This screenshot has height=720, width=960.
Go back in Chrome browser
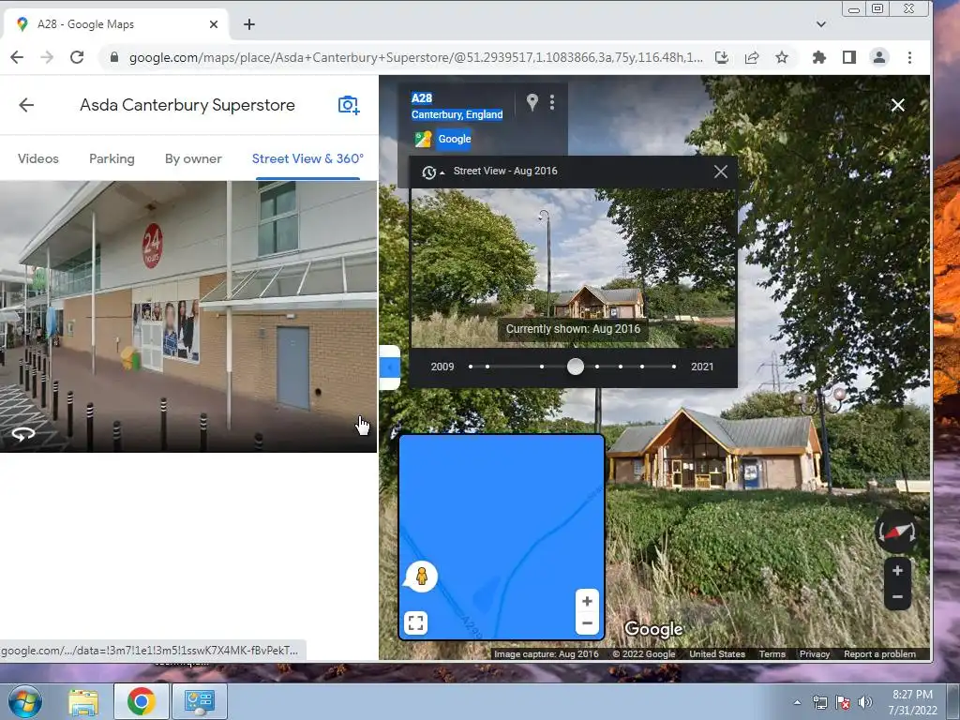point(17,57)
